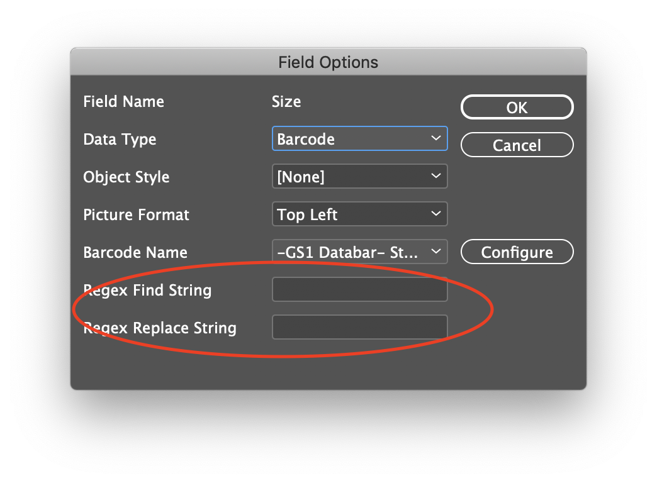Click the Regex Find String label
657x483 pixels.
coord(147,290)
